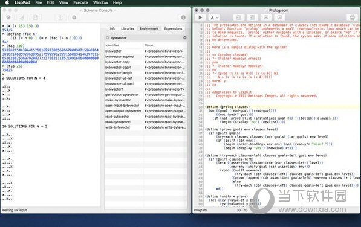Select the read-bytevector! row
Screen dimensions: 361x227
point(146,122)
